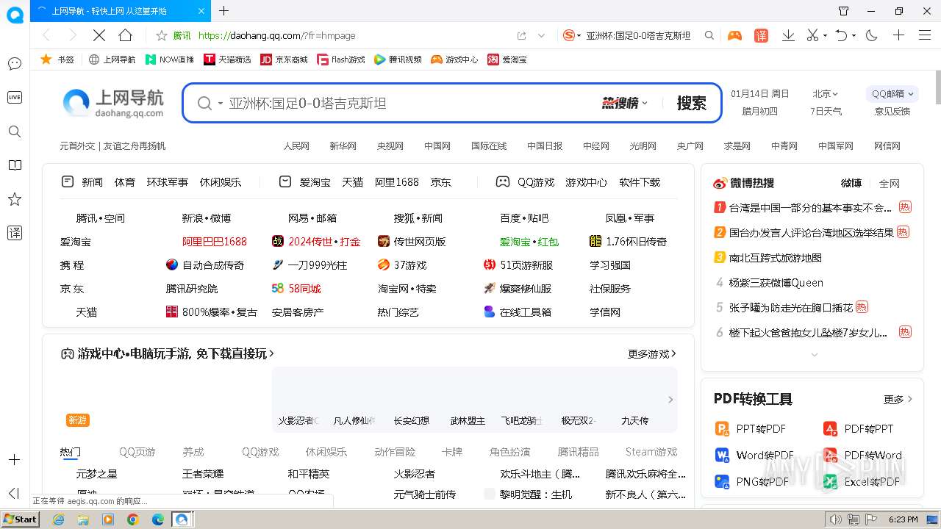The image size is (941, 529).
Task: Open the 阿里巴巴1688 link
Action: tap(214, 242)
